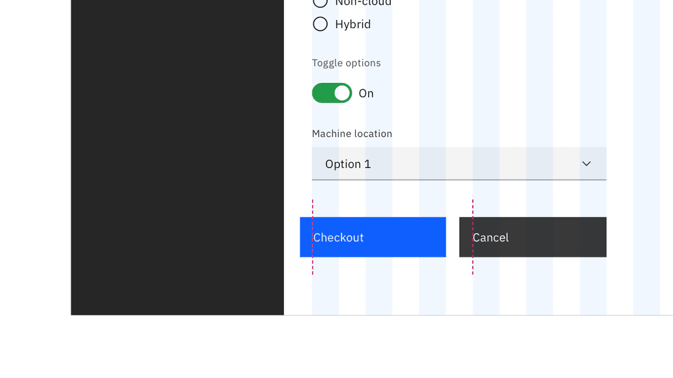
Task: Open the Machine location dropdown
Action: 459,164
